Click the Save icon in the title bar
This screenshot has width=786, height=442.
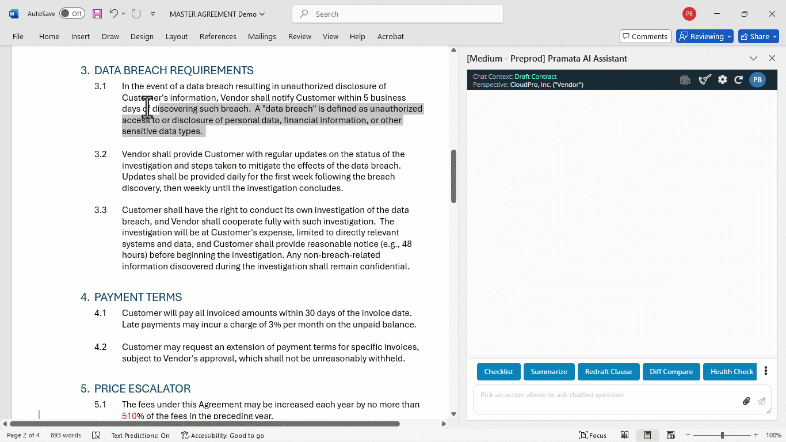[x=97, y=14]
